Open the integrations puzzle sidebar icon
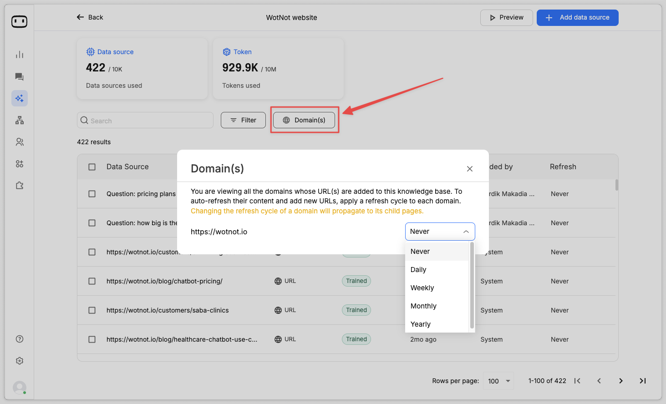 [x=20, y=186]
